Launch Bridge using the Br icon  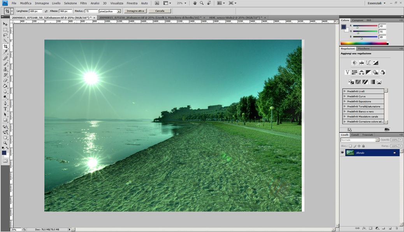pos(157,3)
